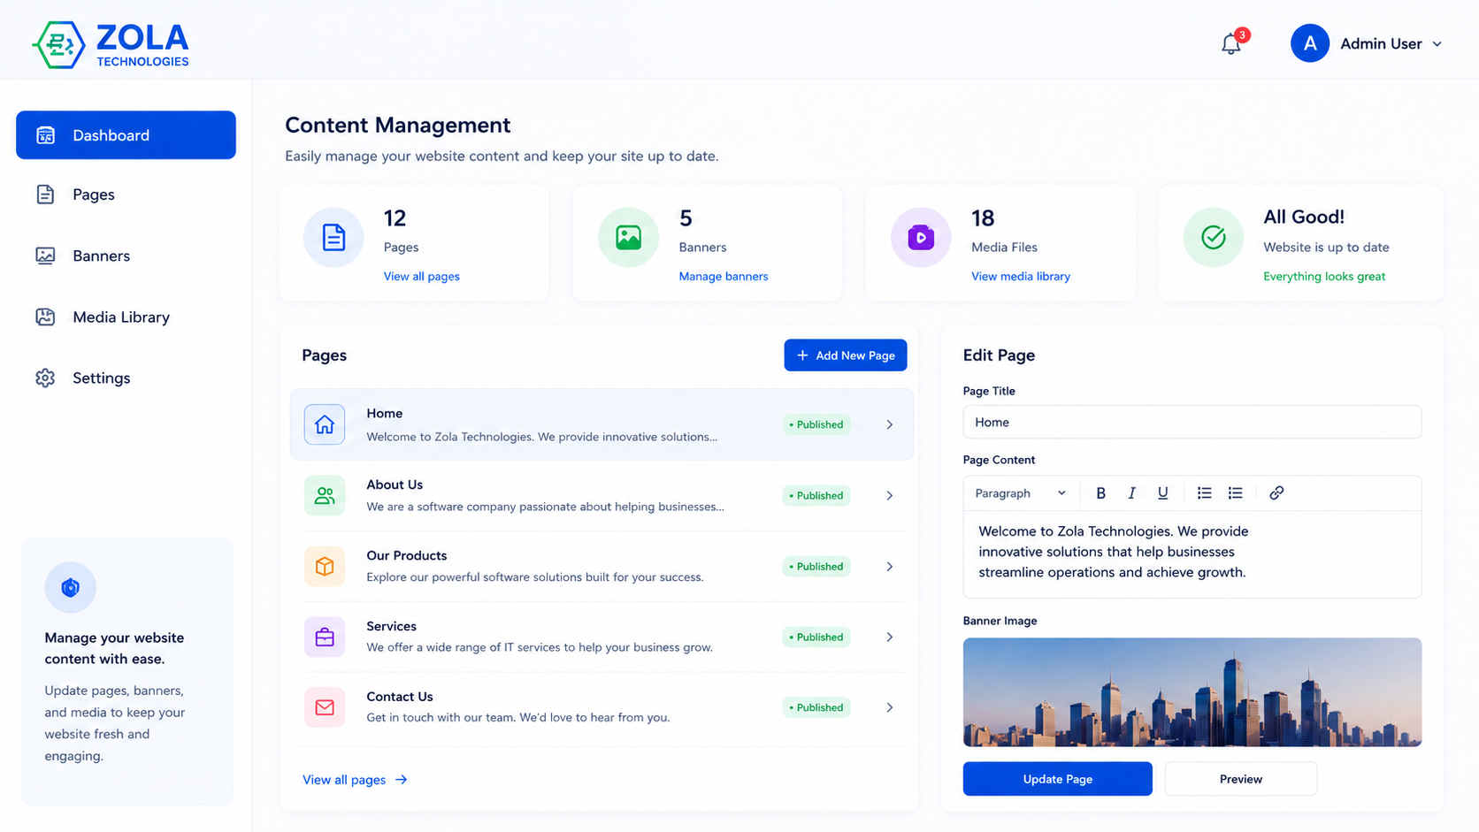Expand the About Us row chevron
This screenshot has height=832, width=1479.
pyautogui.click(x=890, y=495)
